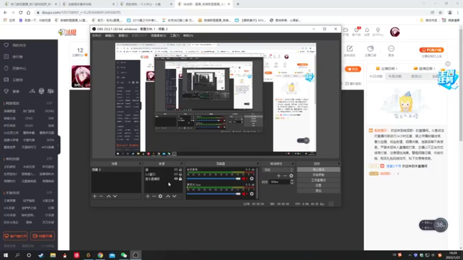
Task: Toggle visibility eye of the 1-1窗口 source
Action: tap(176, 174)
